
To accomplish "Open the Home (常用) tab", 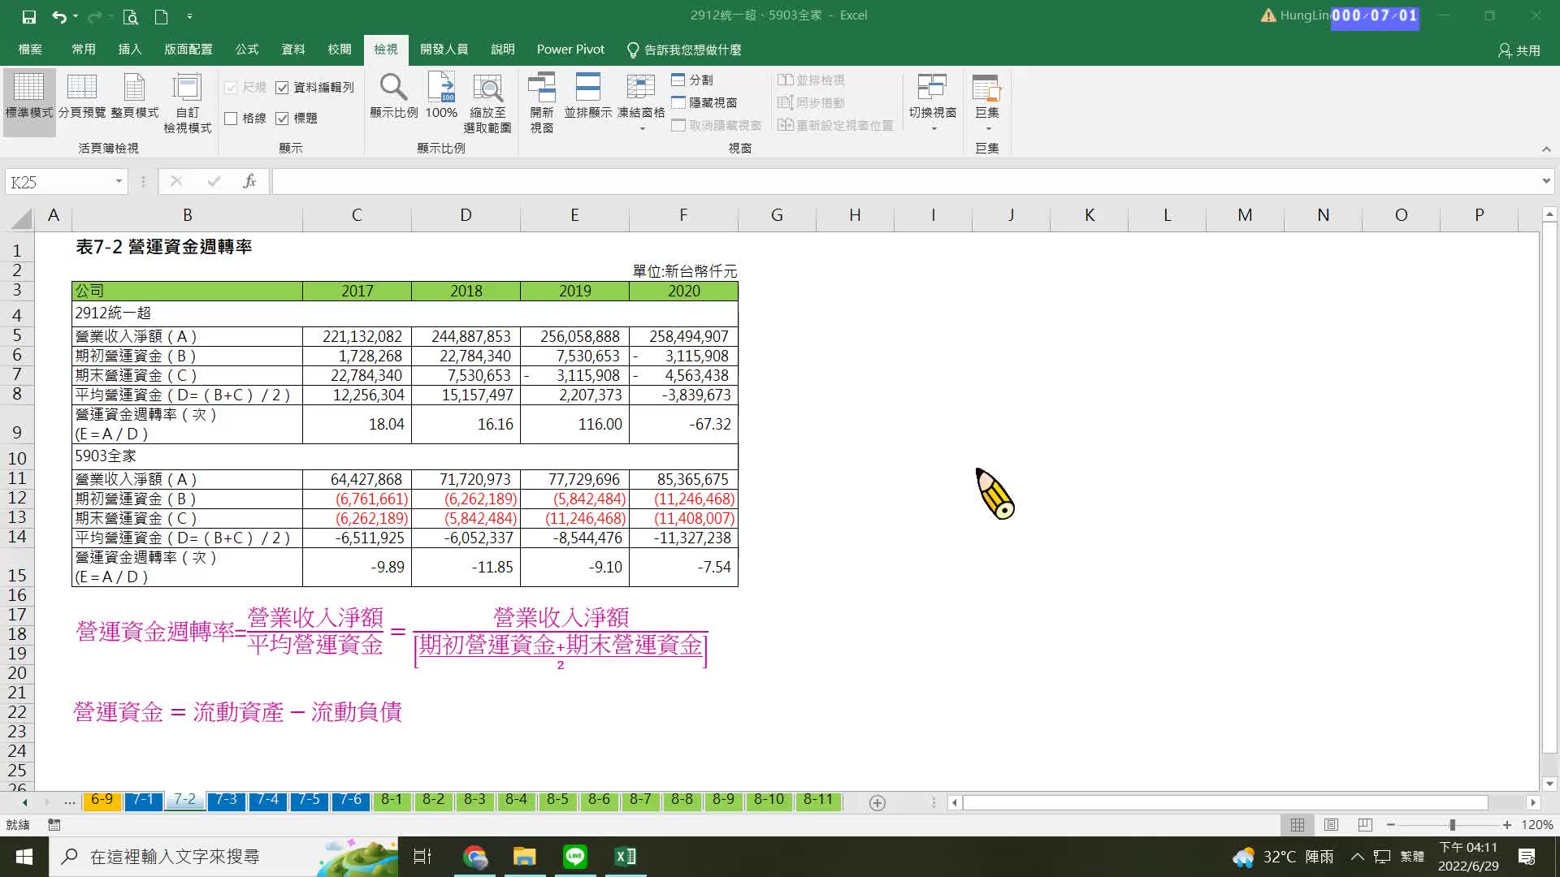I will click(84, 50).
